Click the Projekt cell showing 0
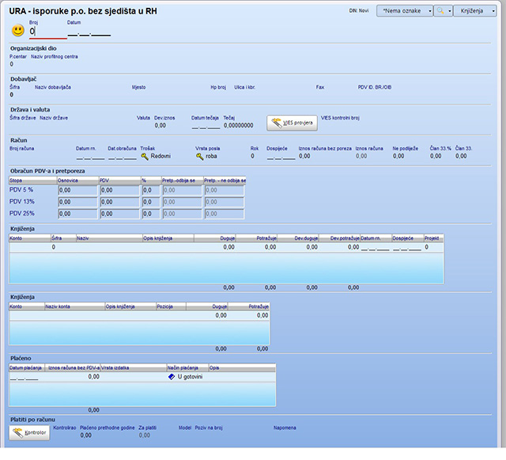506x460 pixels. point(434,247)
